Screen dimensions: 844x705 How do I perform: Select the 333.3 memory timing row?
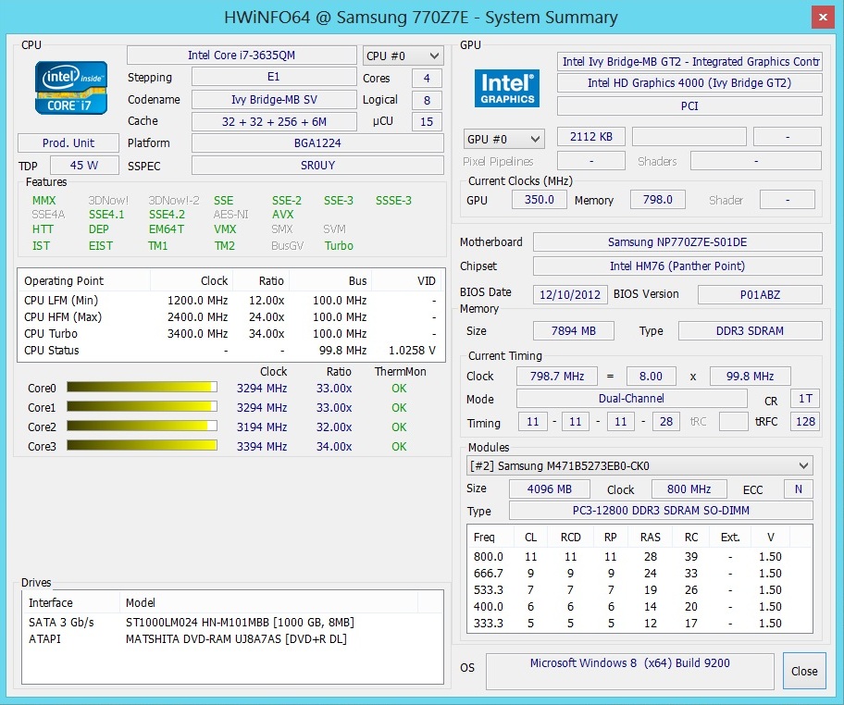coord(639,624)
